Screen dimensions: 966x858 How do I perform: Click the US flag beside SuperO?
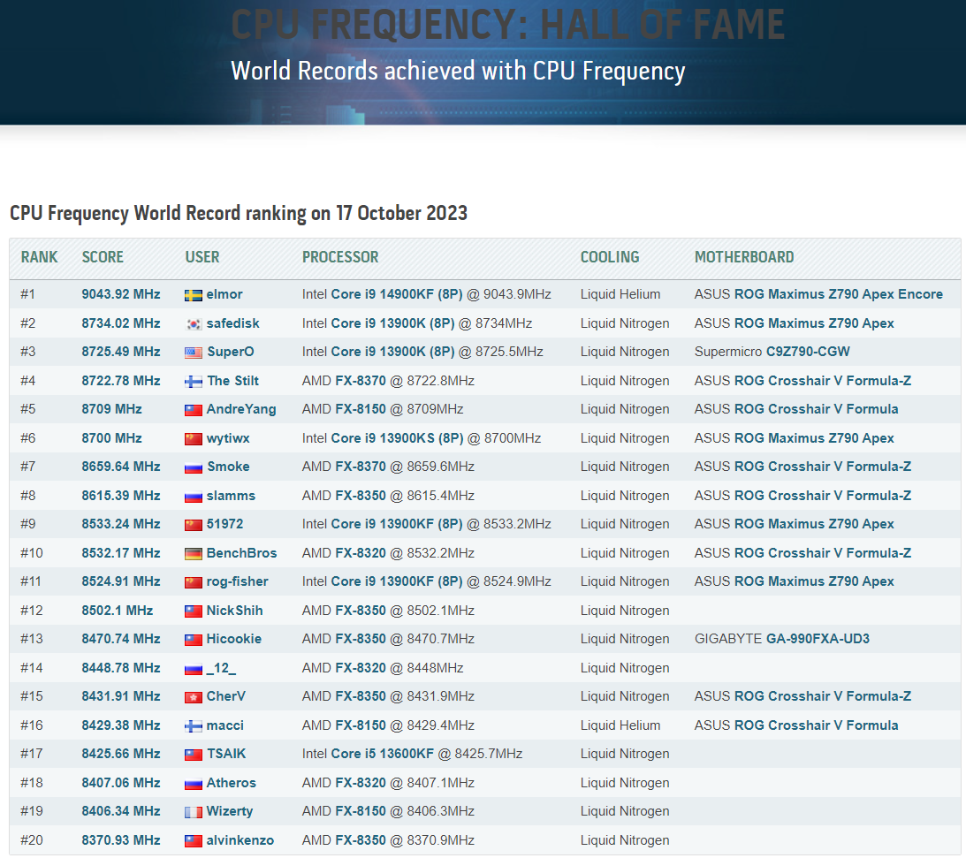click(194, 353)
